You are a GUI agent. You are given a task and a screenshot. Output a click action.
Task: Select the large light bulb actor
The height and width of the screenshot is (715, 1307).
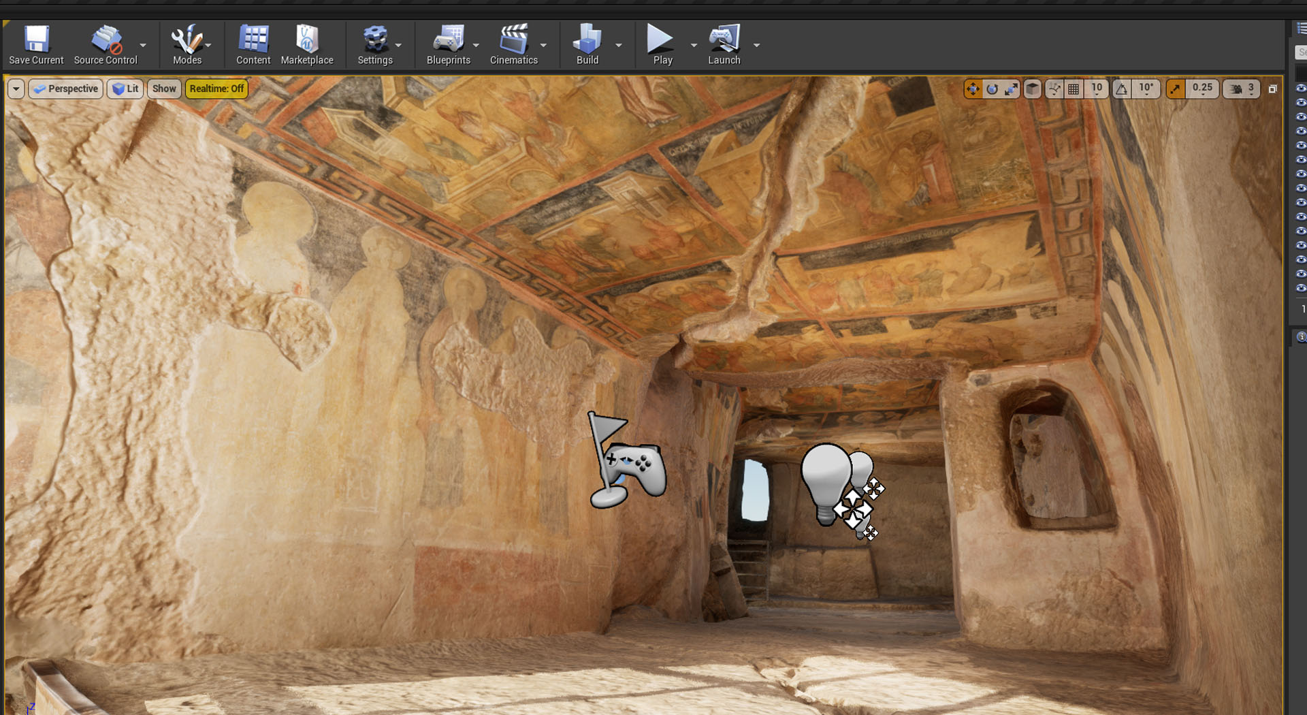[826, 480]
